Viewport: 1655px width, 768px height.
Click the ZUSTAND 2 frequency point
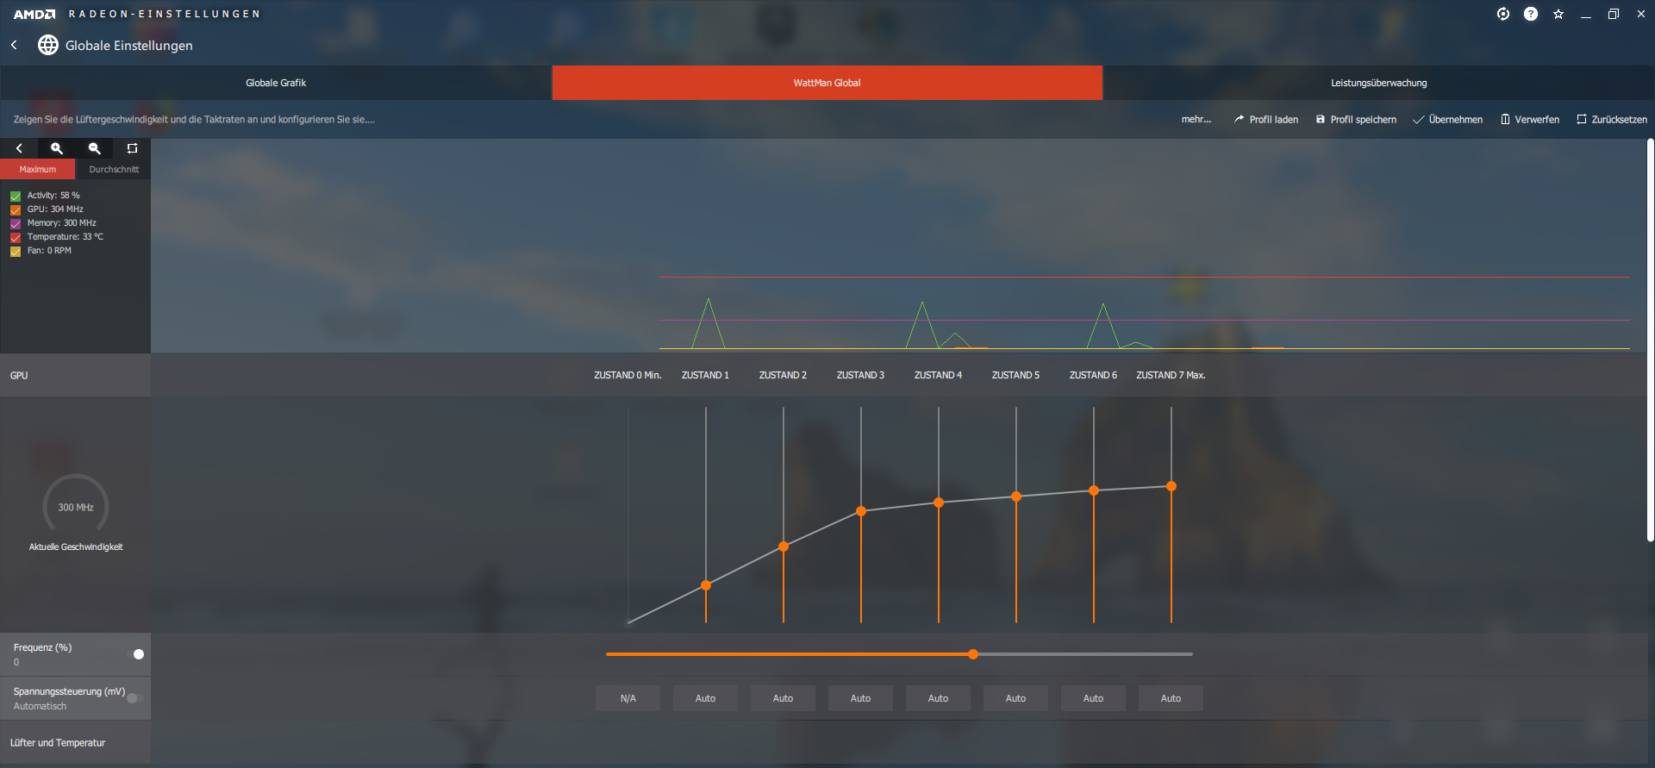tap(784, 546)
